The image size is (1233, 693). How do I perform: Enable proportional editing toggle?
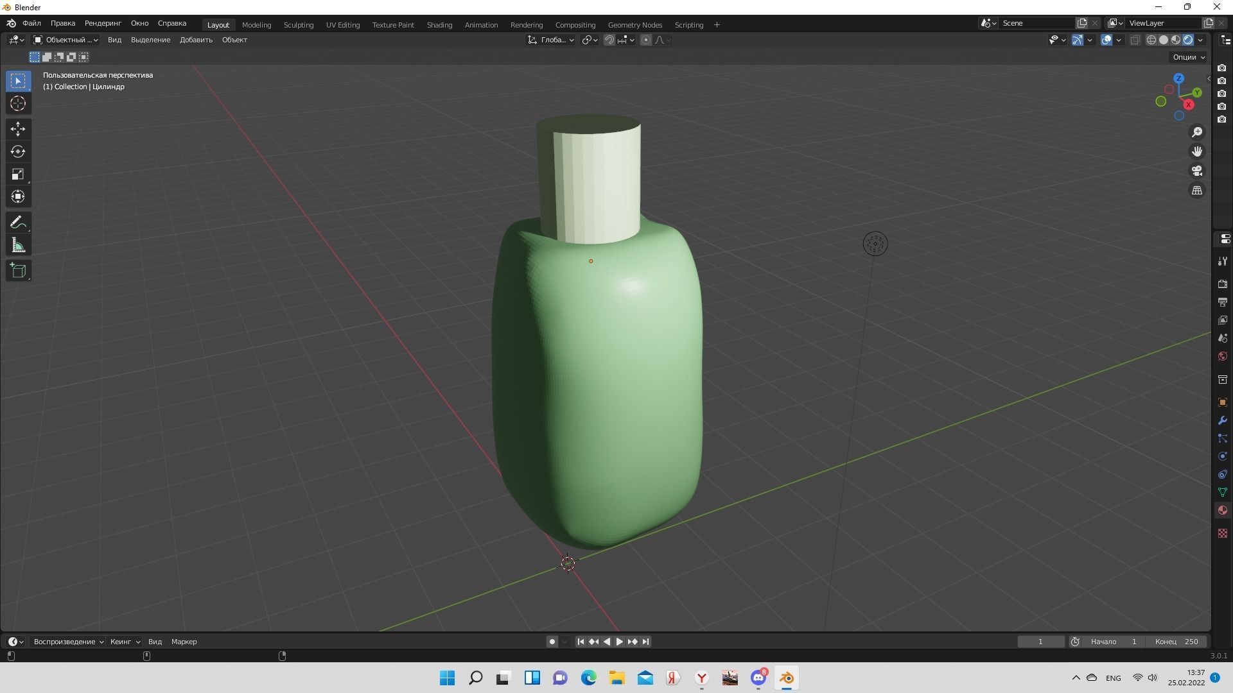point(645,40)
